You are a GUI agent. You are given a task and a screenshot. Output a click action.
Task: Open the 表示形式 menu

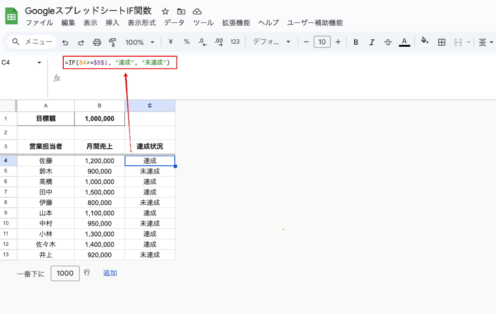pyautogui.click(x=141, y=23)
